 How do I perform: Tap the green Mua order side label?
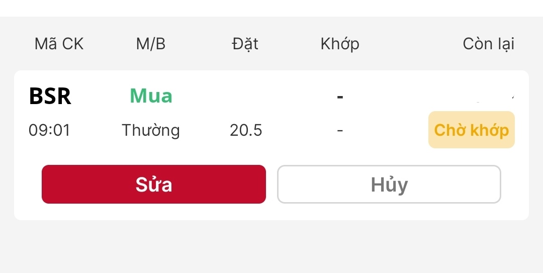tap(151, 96)
